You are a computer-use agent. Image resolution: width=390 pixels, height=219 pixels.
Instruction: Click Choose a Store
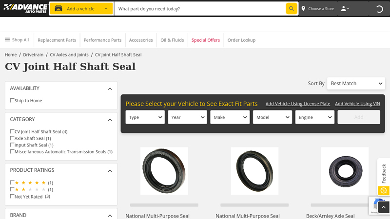pyautogui.click(x=321, y=9)
